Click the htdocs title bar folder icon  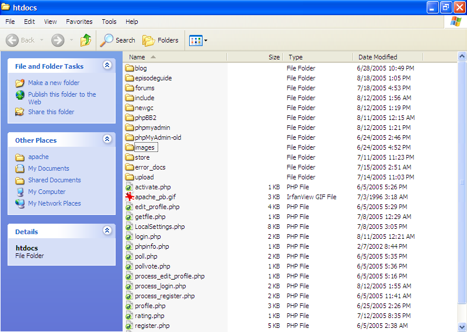point(6,7)
